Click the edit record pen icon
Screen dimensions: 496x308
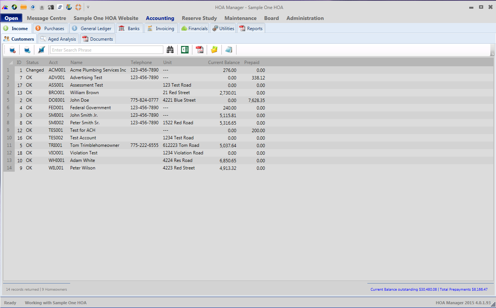(41, 50)
